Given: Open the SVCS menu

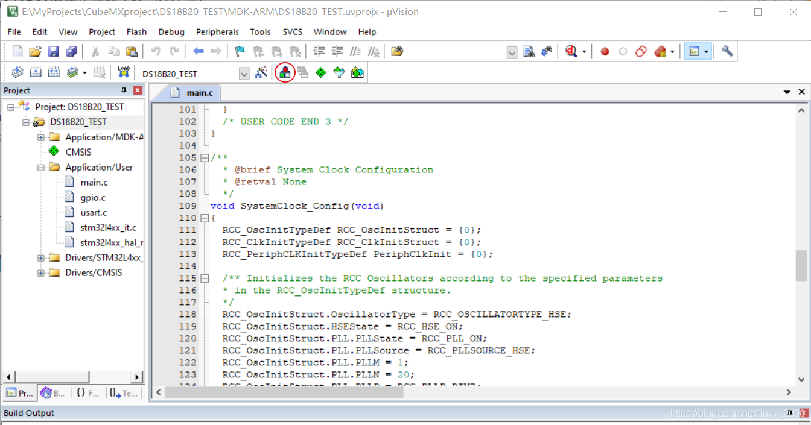Looking at the screenshot, I should [x=292, y=32].
